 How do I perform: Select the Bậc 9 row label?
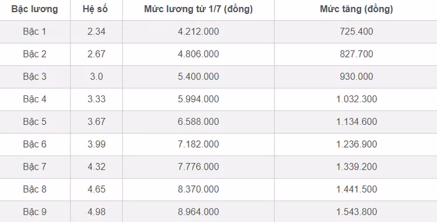pos(34,212)
